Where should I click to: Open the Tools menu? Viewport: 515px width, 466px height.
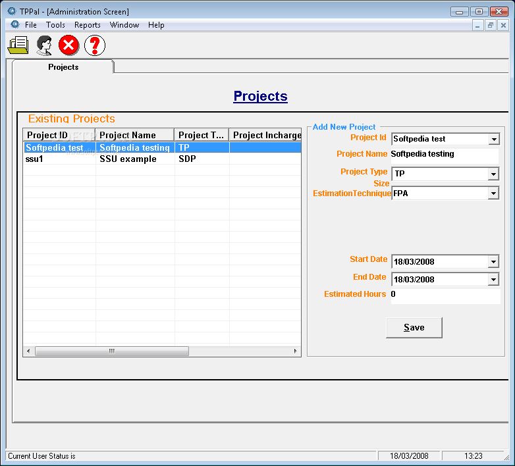(55, 25)
